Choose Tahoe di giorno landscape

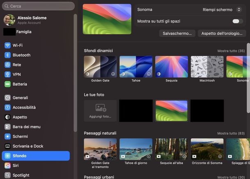coord(136,149)
